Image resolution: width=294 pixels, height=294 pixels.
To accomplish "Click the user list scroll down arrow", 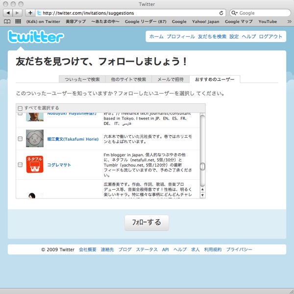I will pos(202,195).
